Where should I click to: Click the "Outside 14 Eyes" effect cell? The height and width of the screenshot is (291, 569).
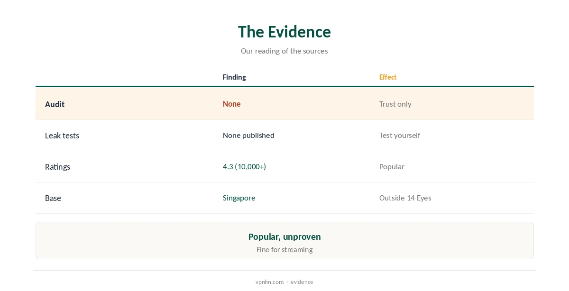[405, 198]
